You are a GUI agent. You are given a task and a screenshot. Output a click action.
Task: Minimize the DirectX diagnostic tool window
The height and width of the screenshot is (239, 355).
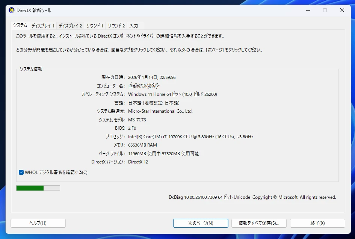tap(308, 11)
